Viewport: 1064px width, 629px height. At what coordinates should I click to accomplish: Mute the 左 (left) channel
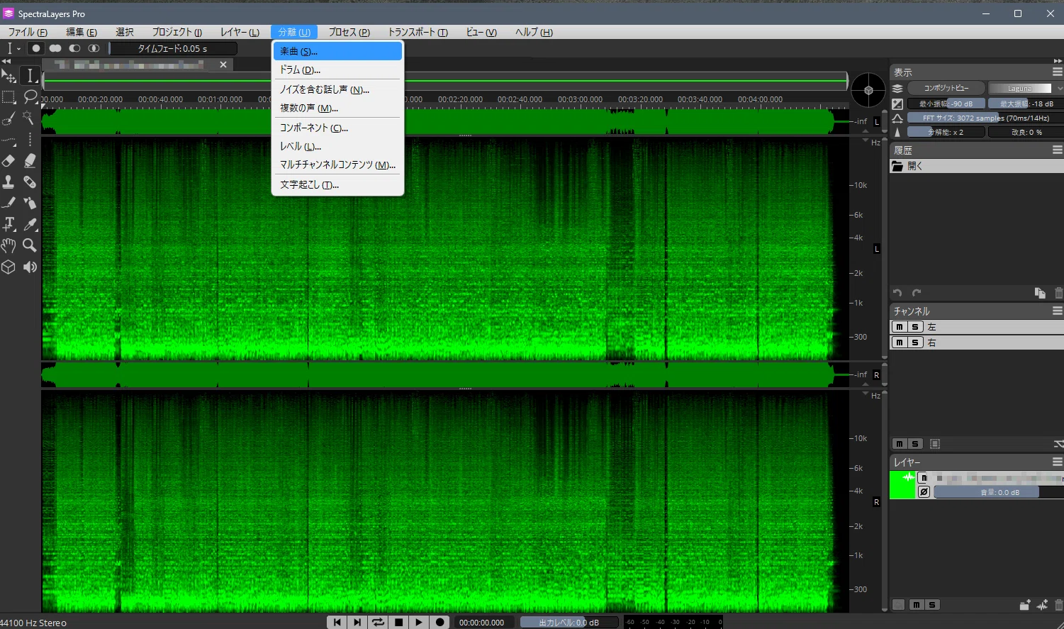tap(899, 327)
